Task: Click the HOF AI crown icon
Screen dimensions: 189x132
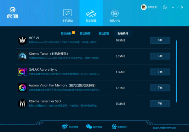Action: point(22,41)
